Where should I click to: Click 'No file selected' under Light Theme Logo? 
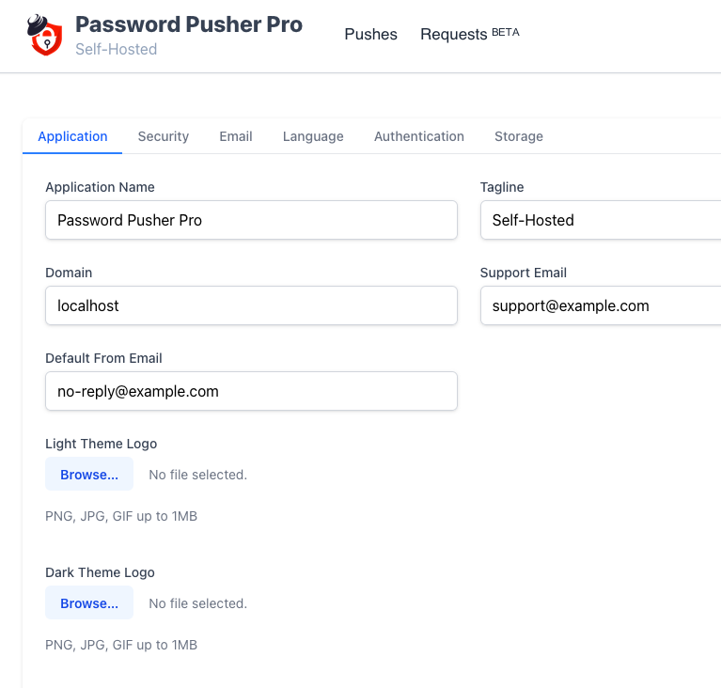198,475
